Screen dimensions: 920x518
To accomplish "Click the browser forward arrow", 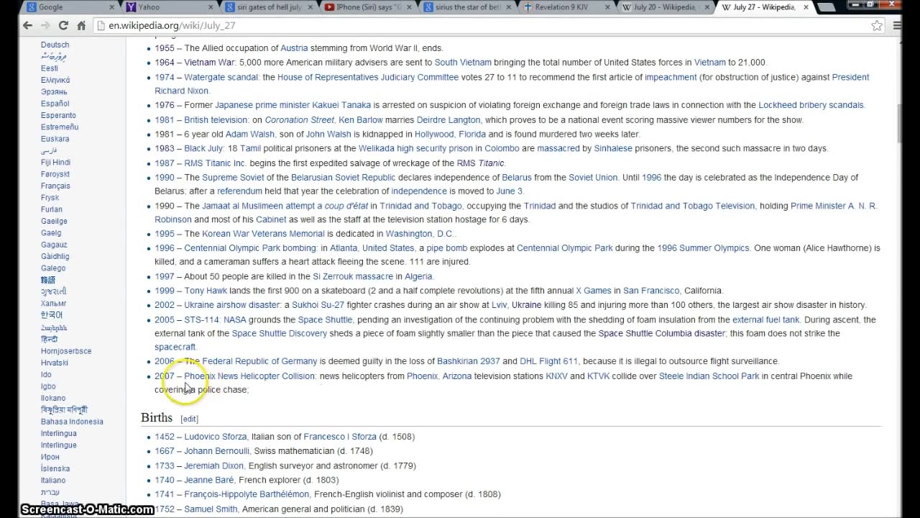I will pyautogui.click(x=45, y=25).
